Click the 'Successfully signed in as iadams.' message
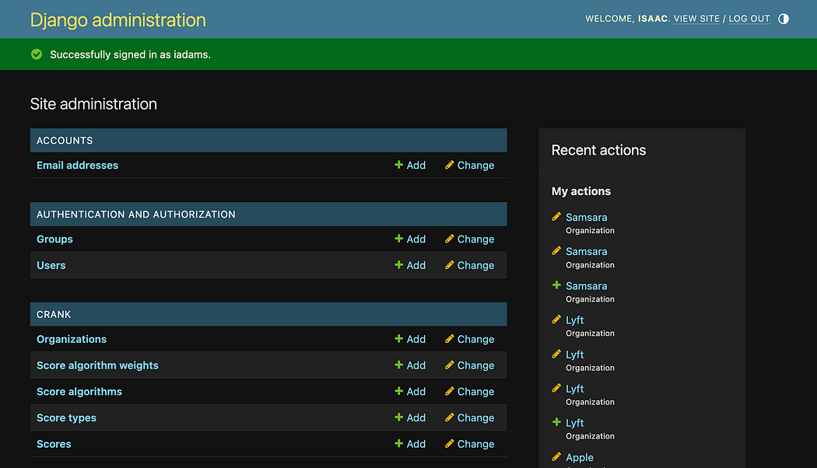The image size is (817, 468). [130, 54]
